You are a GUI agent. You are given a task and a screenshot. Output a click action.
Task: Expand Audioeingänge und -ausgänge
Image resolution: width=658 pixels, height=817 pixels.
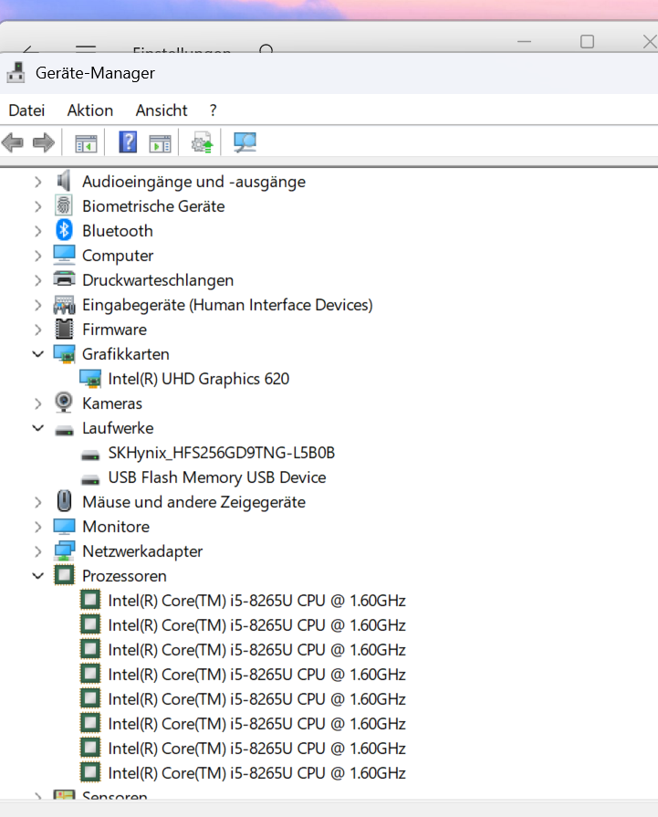pyautogui.click(x=37, y=182)
